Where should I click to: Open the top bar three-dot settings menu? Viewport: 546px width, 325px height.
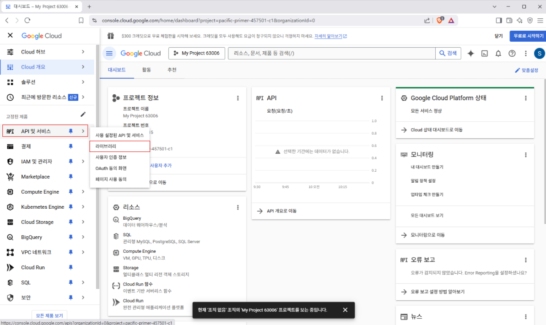point(526,53)
